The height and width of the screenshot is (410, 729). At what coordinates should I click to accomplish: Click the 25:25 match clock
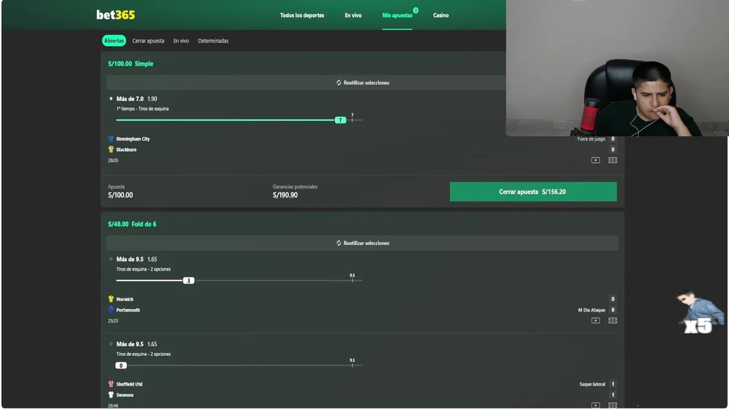(x=113, y=321)
